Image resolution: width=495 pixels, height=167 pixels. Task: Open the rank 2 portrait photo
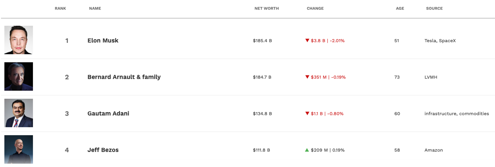(19, 76)
